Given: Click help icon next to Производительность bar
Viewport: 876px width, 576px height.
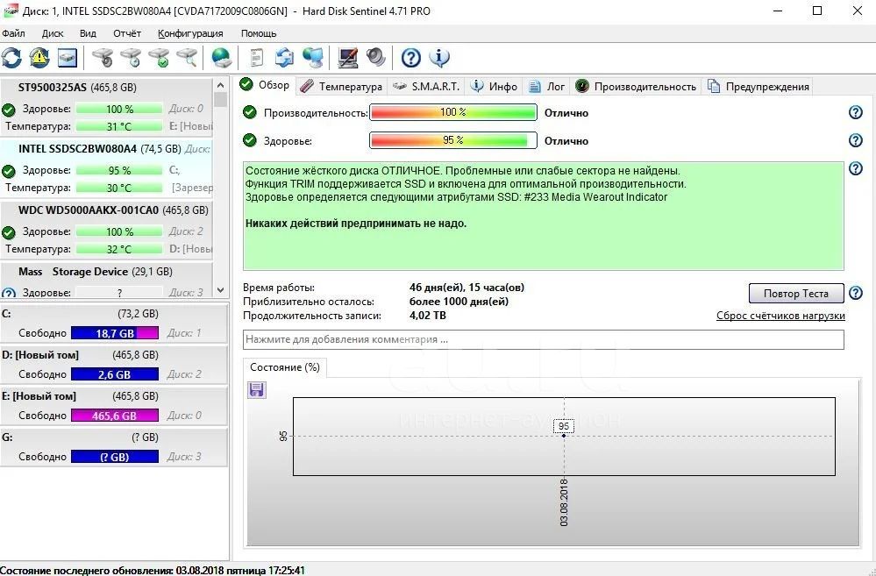Looking at the screenshot, I should pos(855,112).
